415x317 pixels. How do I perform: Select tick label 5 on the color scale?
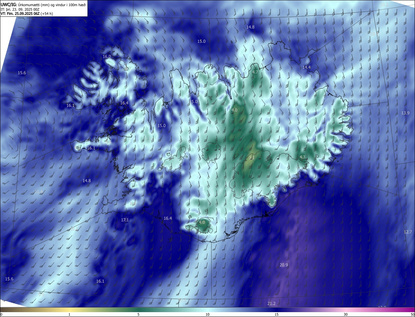(x=138, y=314)
